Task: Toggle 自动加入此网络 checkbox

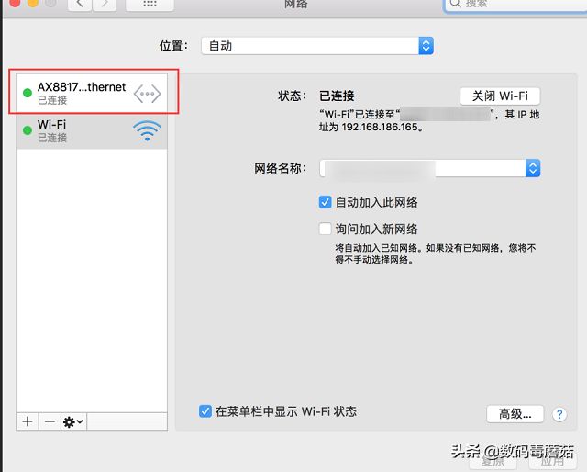Action: 325,202
